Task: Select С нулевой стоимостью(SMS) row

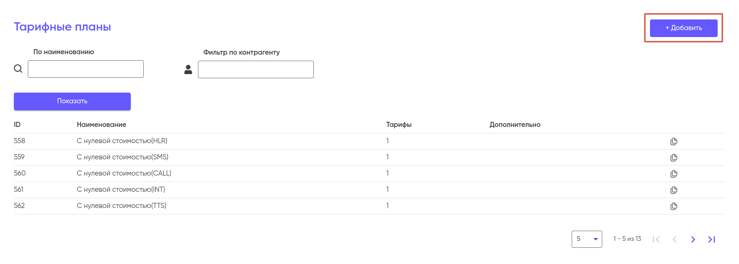Action: [x=122, y=157]
